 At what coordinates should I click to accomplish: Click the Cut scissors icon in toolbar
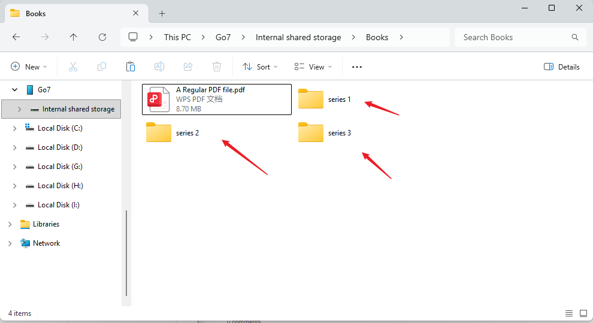point(73,67)
